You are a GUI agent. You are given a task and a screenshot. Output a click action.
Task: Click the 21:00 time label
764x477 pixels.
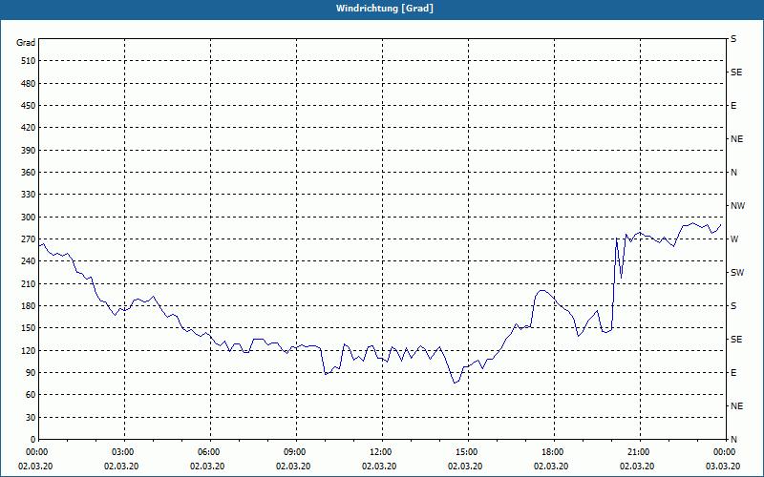(637, 452)
